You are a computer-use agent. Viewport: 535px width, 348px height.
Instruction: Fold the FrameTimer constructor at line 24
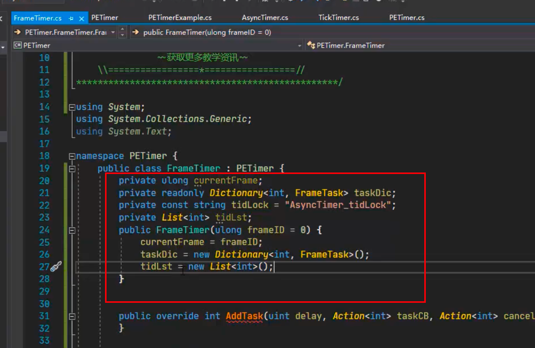pyautogui.click(x=72, y=230)
